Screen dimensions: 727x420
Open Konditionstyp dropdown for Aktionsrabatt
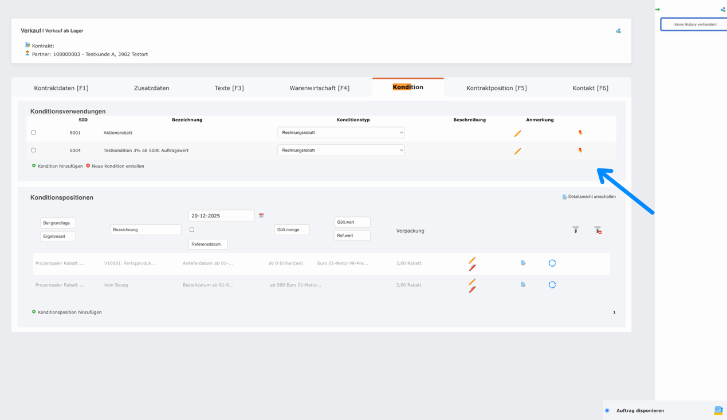coord(341,133)
